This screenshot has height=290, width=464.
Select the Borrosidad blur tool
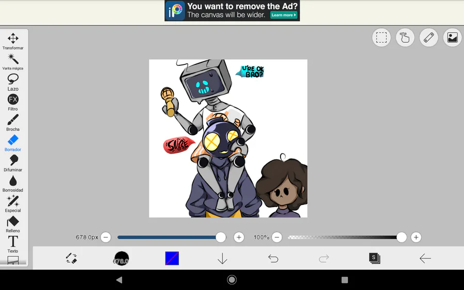[13, 183]
